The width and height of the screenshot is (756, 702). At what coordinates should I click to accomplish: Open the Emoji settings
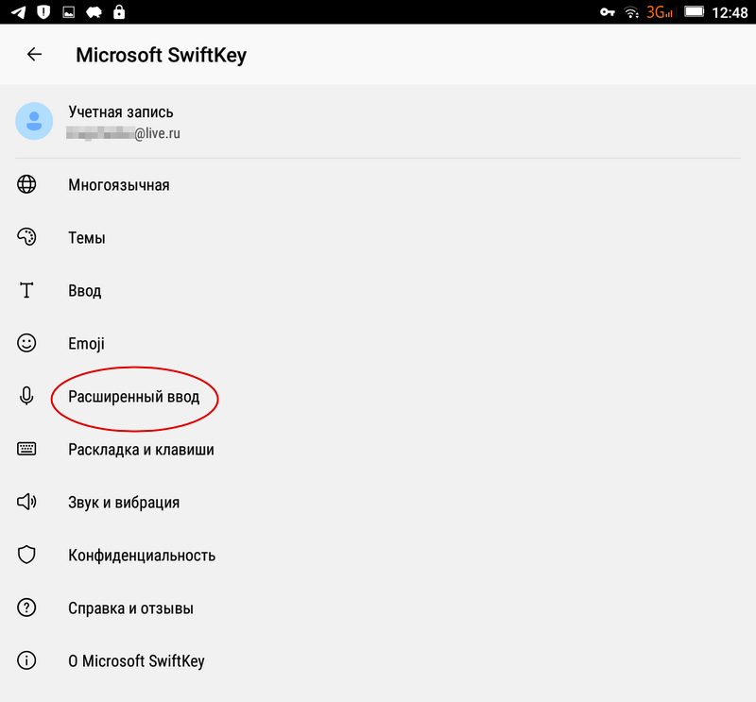click(x=378, y=343)
